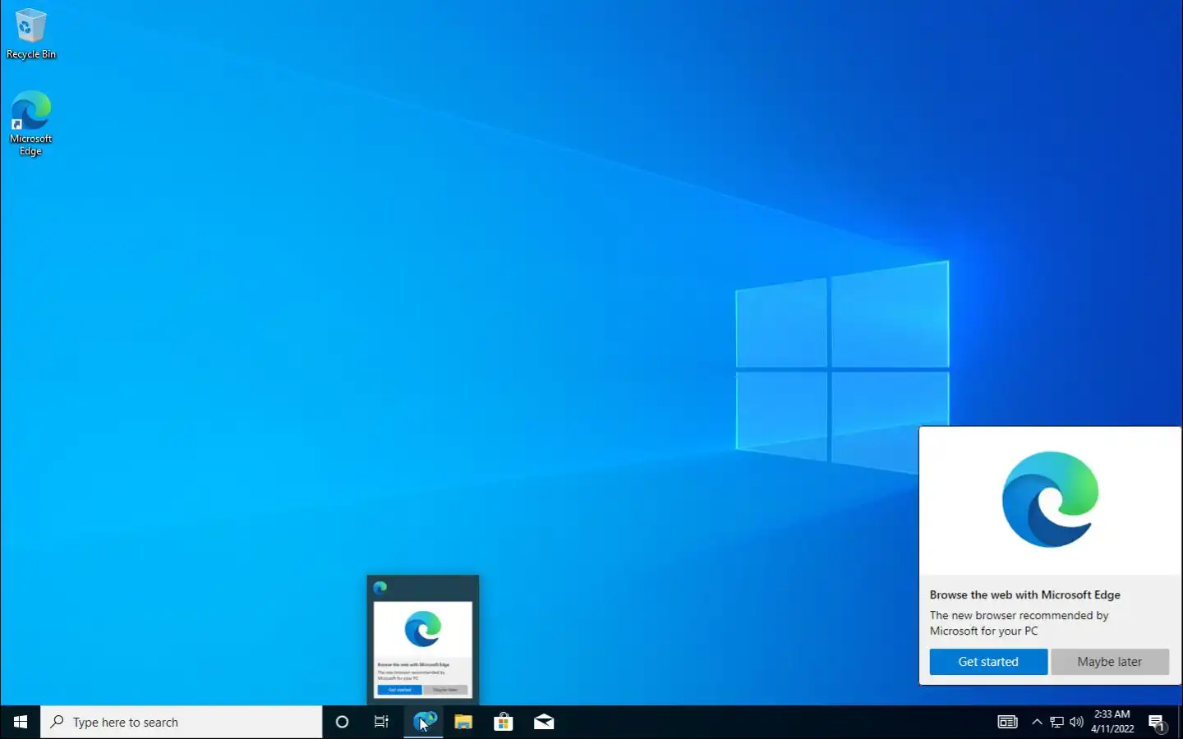The height and width of the screenshot is (739, 1183).
Task: Select the Microsoft Edge desktop shortcut
Action: pos(31,123)
